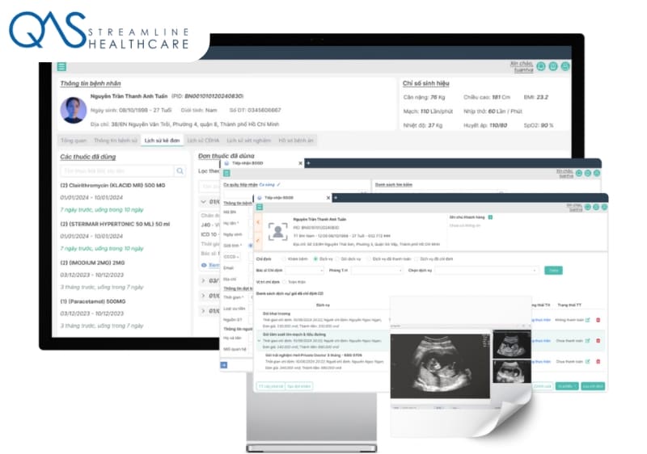Open the CCCD type dropdown in middle window
The image size is (647, 454).
[x=231, y=257]
